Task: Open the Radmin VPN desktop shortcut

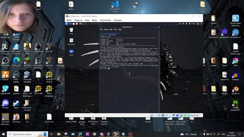Action: [5, 90]
